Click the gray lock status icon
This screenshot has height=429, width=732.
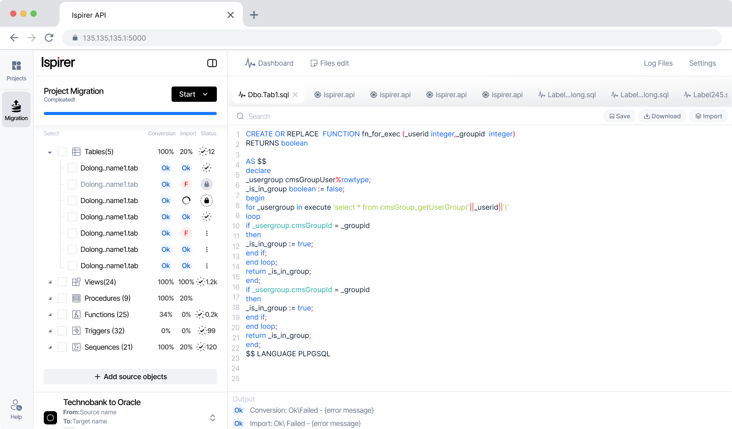click(206, 184)
